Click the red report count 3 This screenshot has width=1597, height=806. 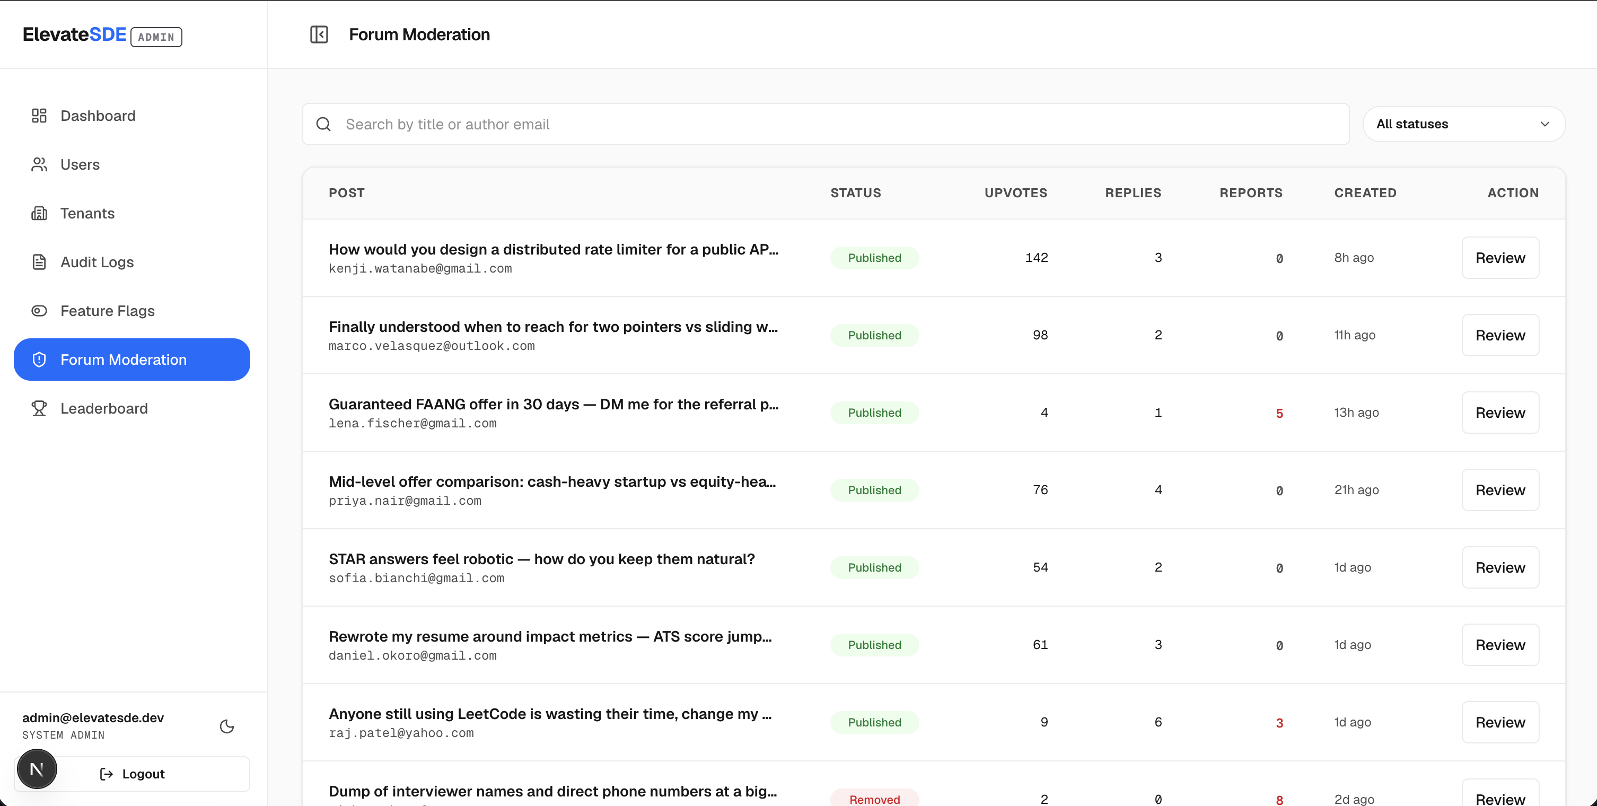1279,723
